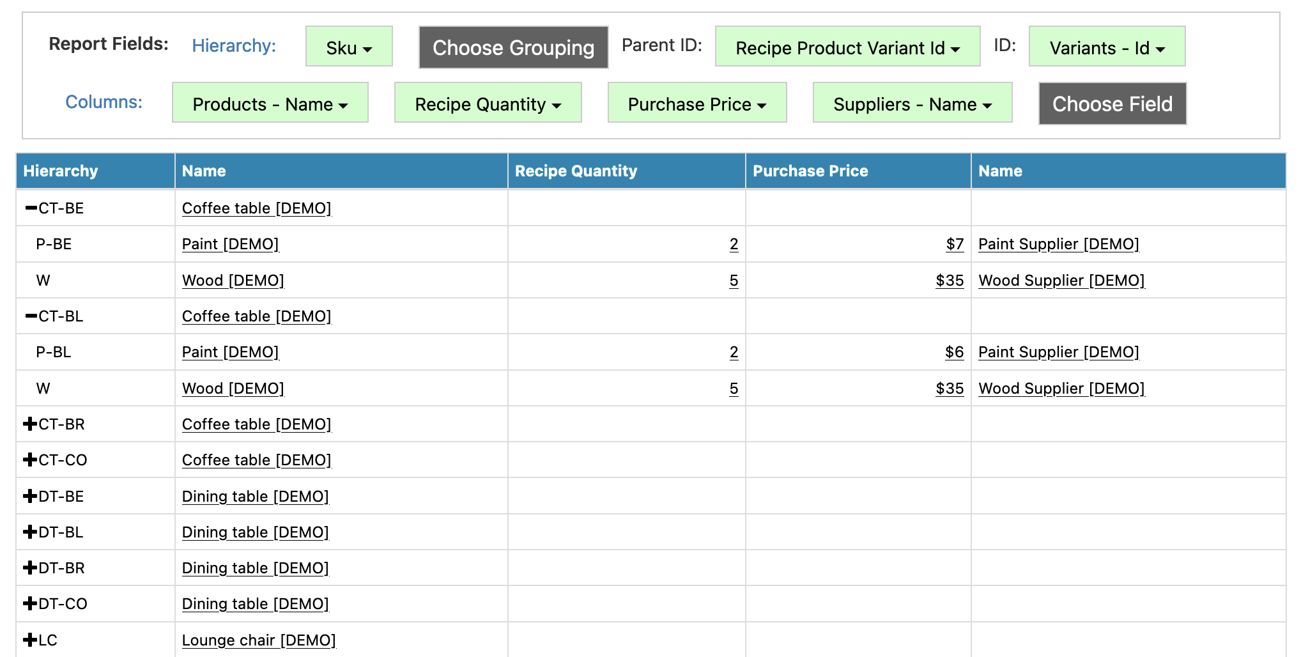Open the Lounge chair [DEMO] link
1301x657 pixels.
click(259, 640)
